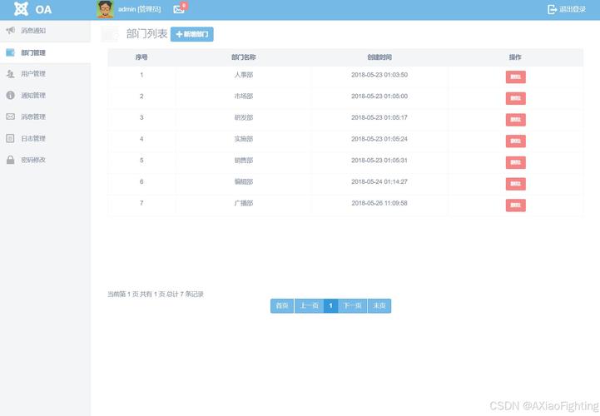Click the info icon beside 通知管理
This screenshot has height=416, width=600.
[10, 96]
